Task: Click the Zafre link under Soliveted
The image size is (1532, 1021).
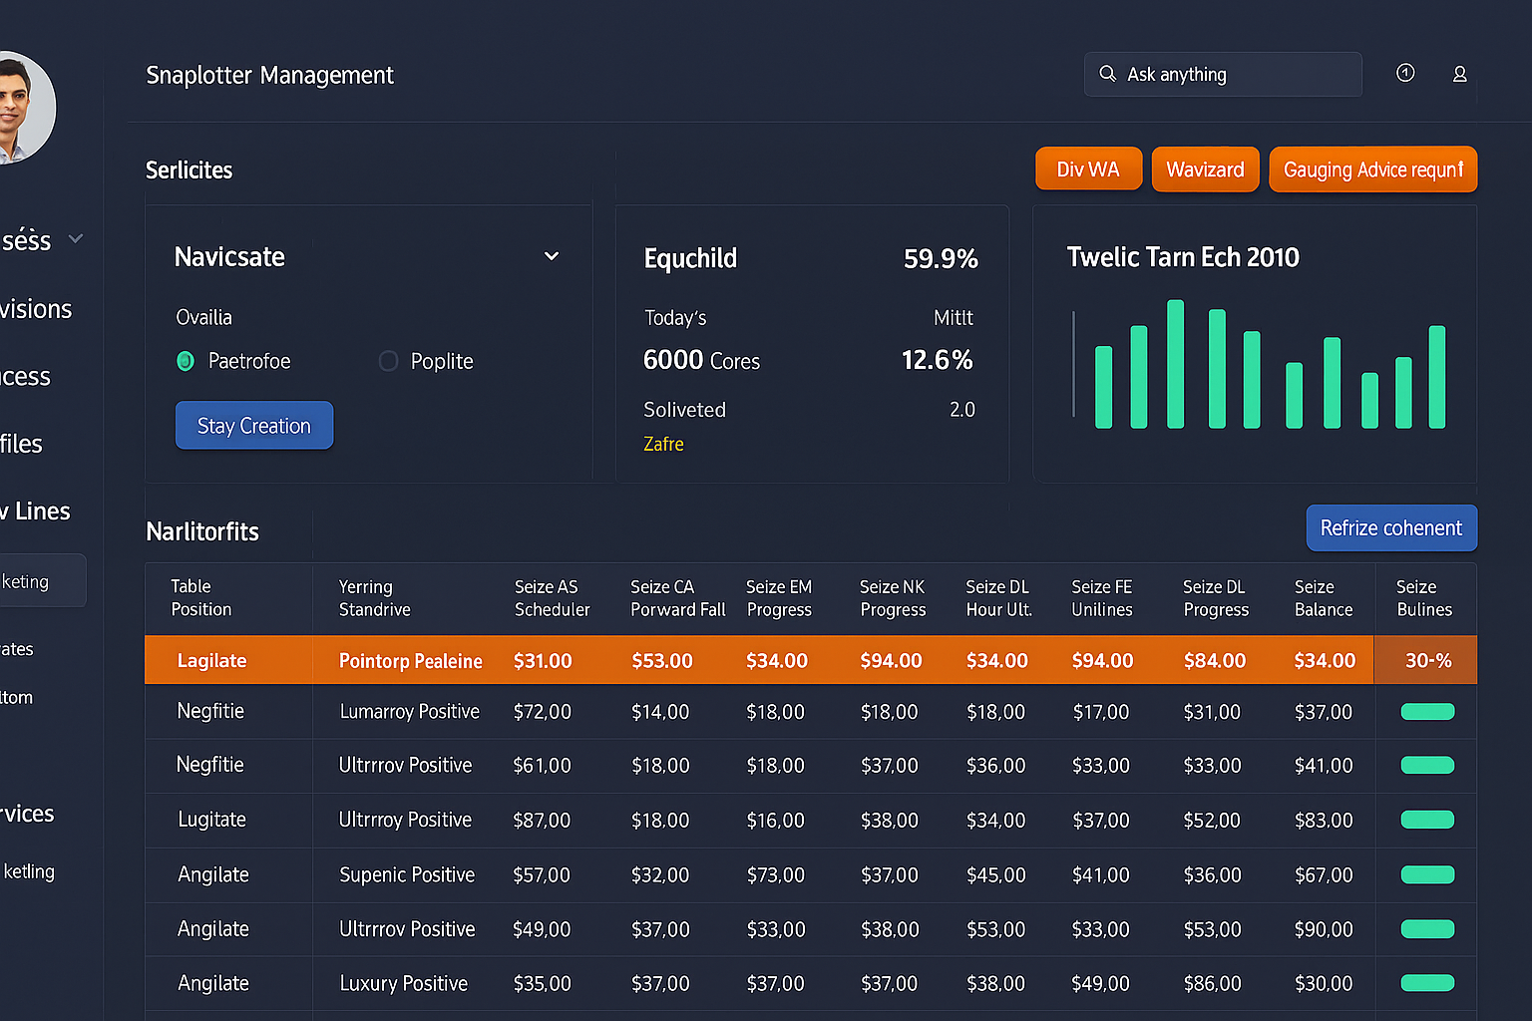Action: coord(663,444)
